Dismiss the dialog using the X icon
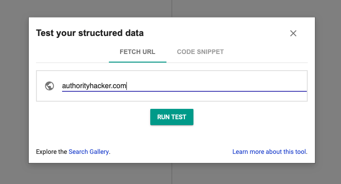Viewport: 341px width, 184px height. [x=293, y=33]
